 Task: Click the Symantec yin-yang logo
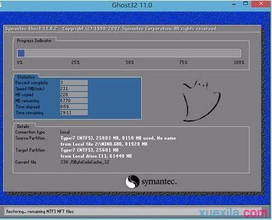132,182
